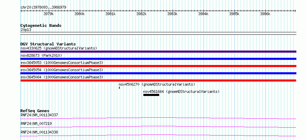Open esv3645053 (1000GenomesConsortiumPhase3) label
This screenshot has height=140, width=306.
point(62,63)
